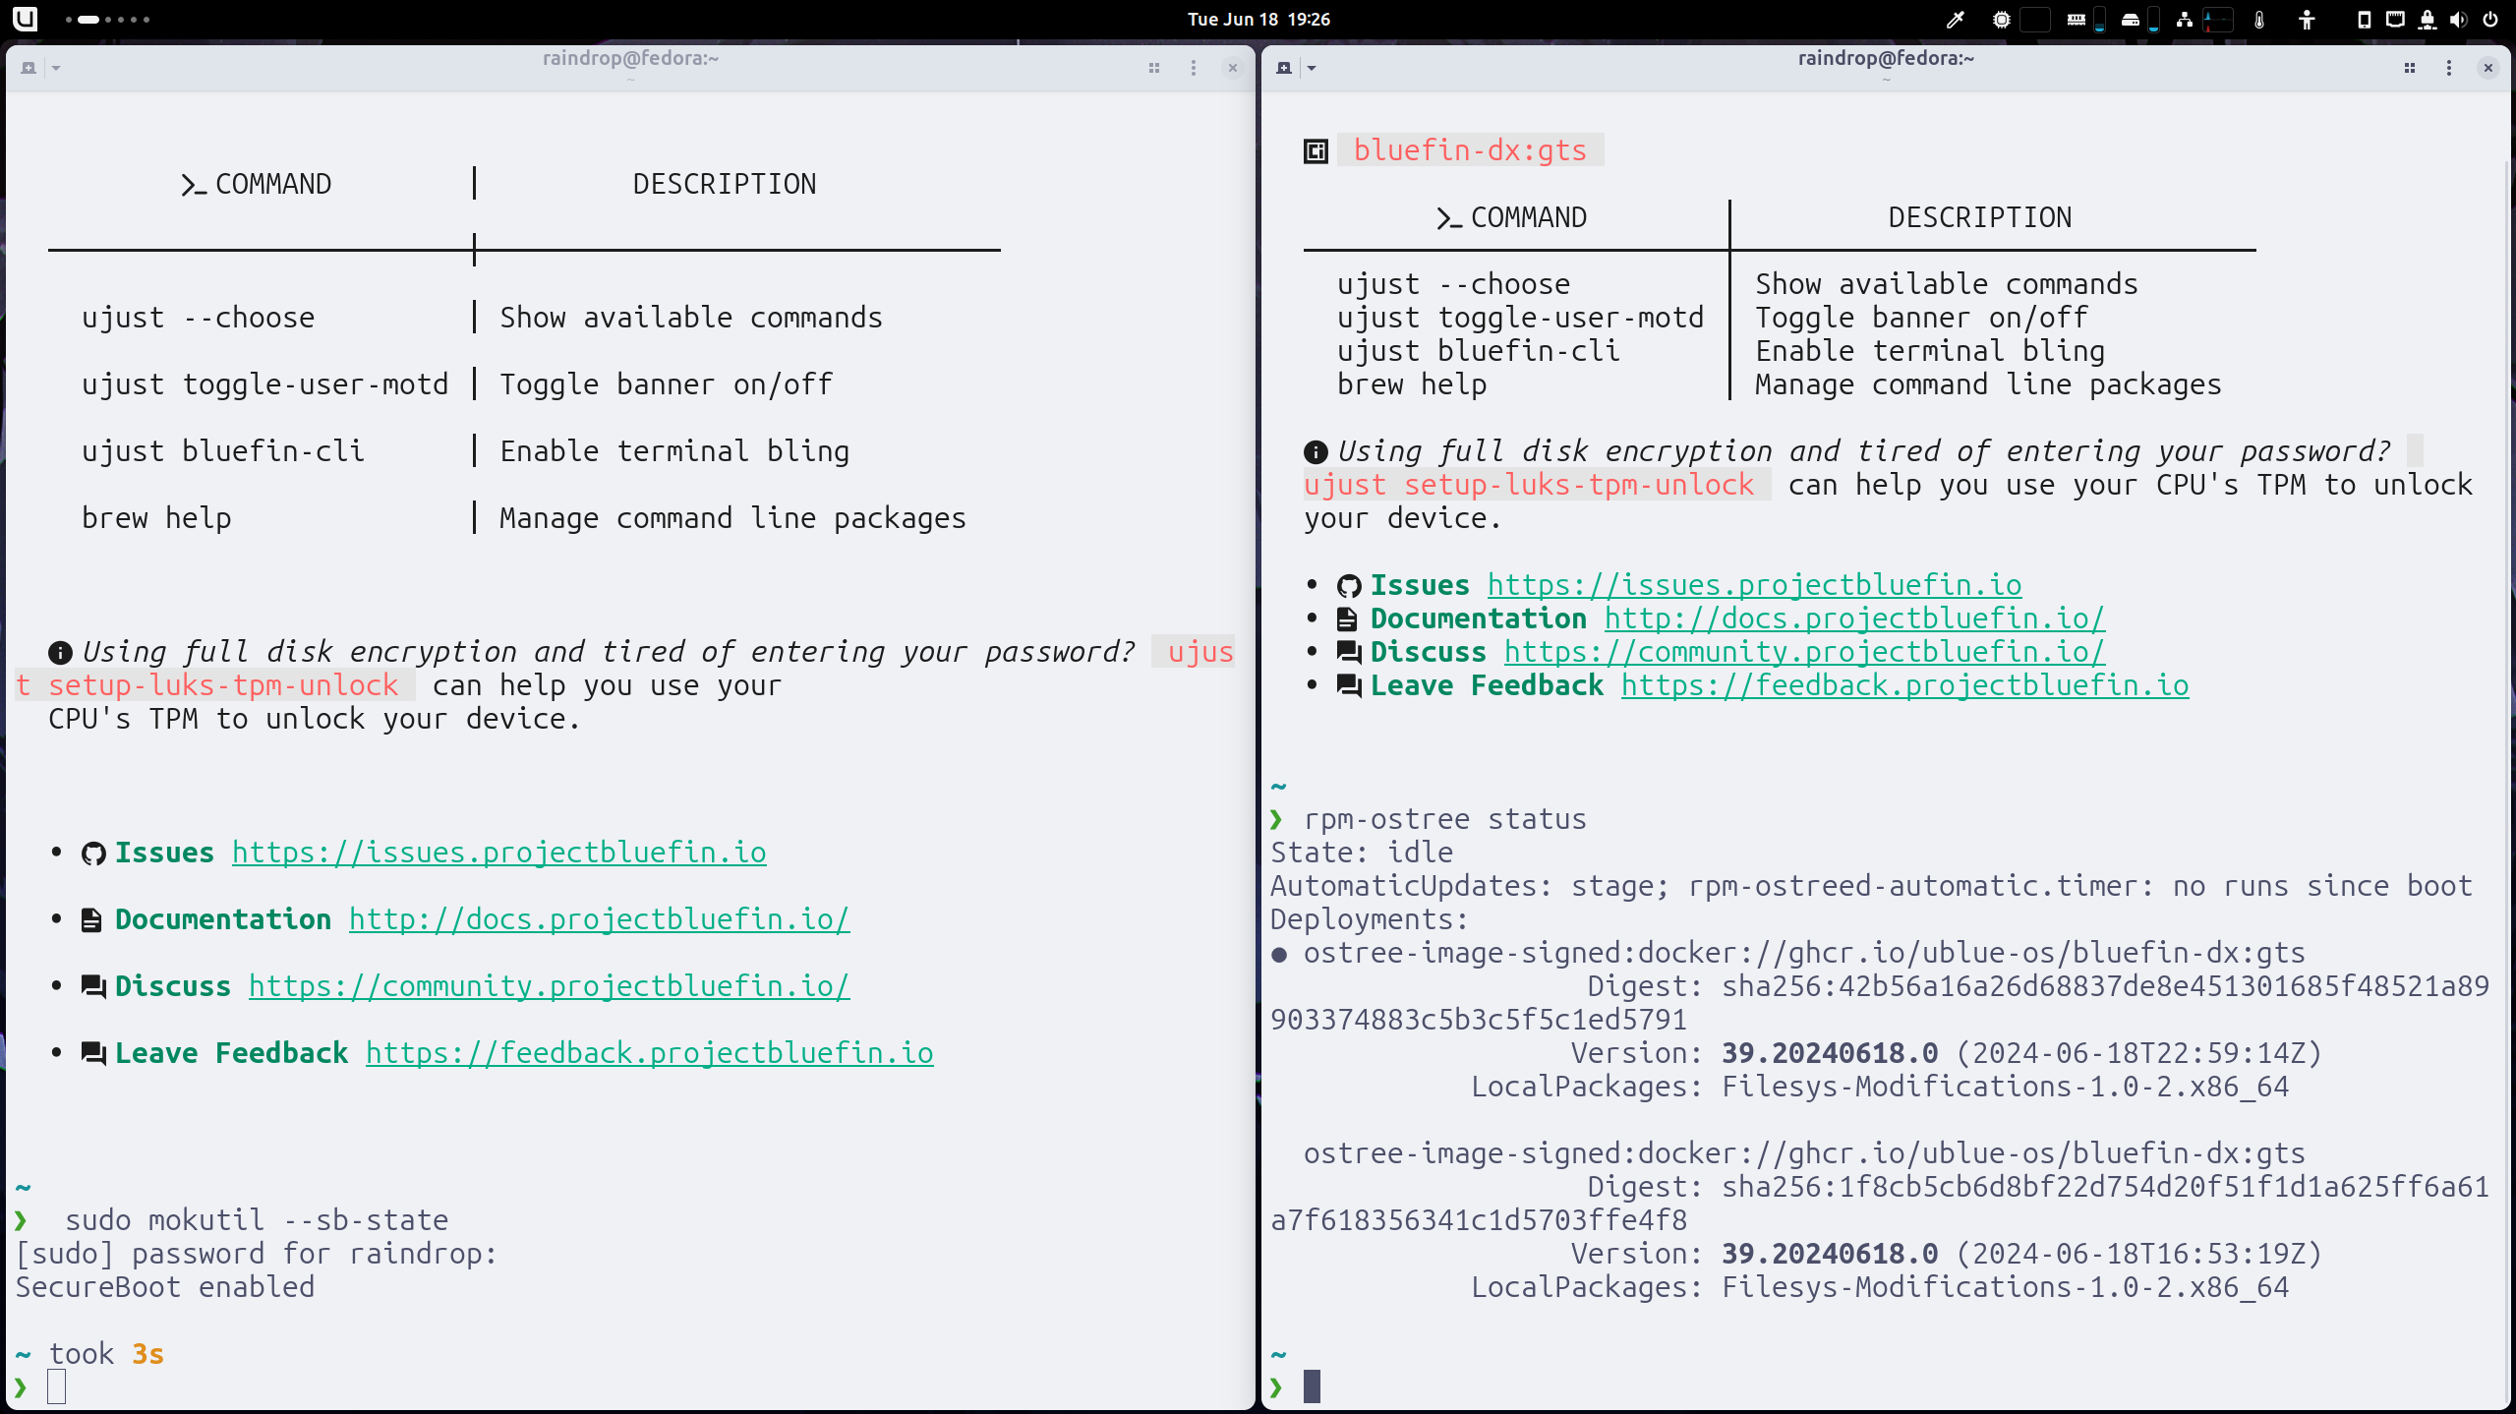2516x1414 pixels.
Task: Click new tab icon in left terminal
Action: pyautogui.click(x=29, y=68)
